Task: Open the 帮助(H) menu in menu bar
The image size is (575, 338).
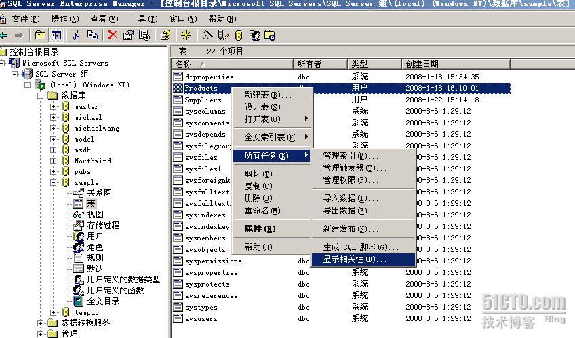Action: click(x=222, y=19)
